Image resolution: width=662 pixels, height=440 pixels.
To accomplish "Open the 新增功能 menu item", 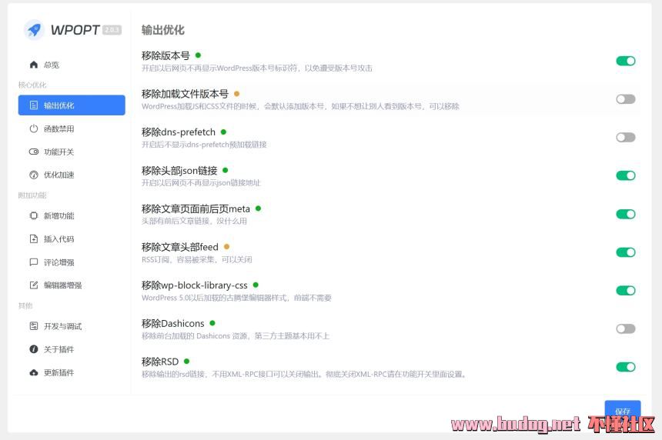I will pos(72,215).
